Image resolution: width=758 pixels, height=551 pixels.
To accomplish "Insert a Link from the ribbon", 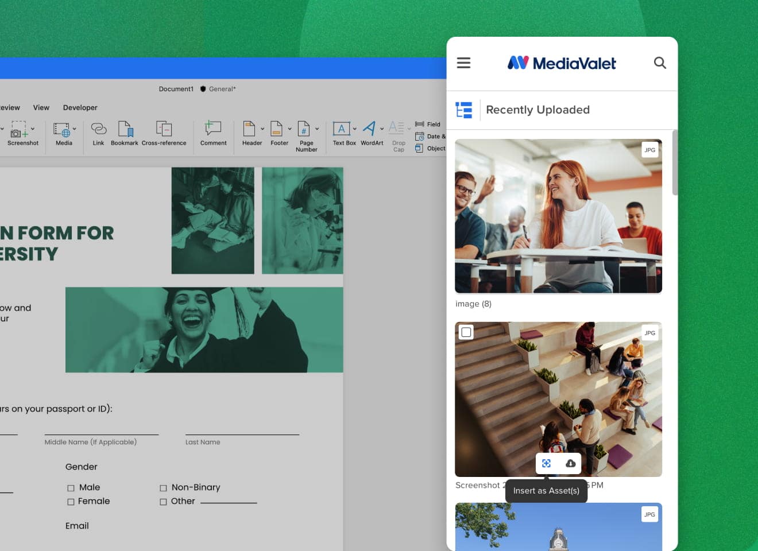I will pos(99,129).
